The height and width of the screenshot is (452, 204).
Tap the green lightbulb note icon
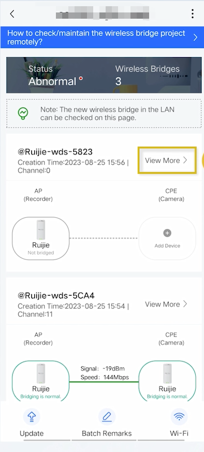[x=23, y=113]
